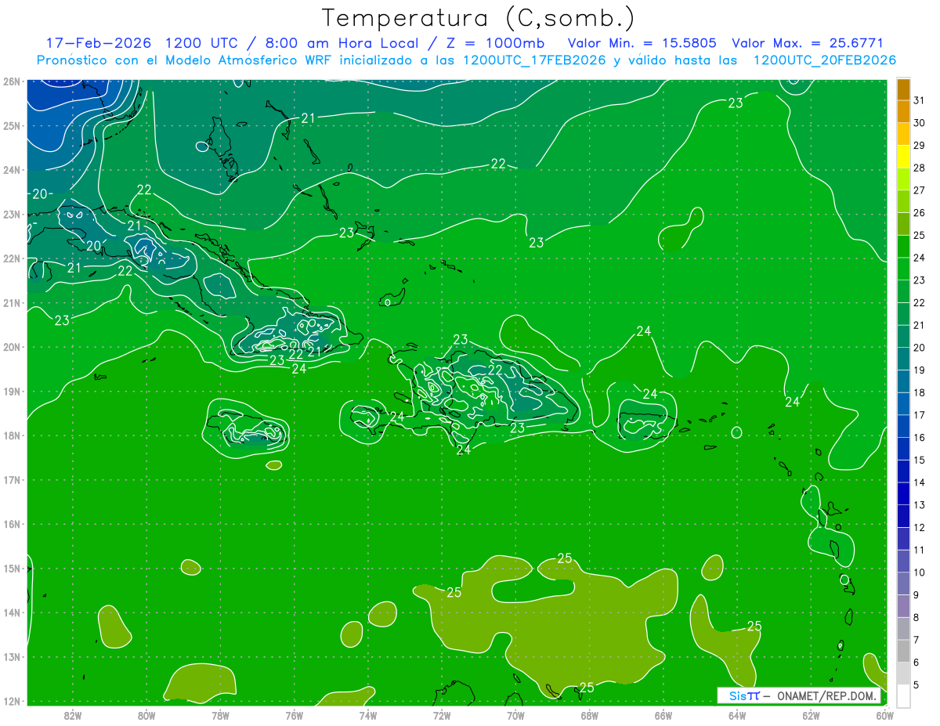Click the "66W" longitude axis label

pyautogui.click(x=663, y=715)
